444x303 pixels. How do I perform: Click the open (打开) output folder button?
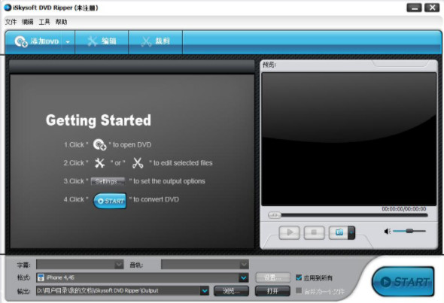click(x=272, y=291)
